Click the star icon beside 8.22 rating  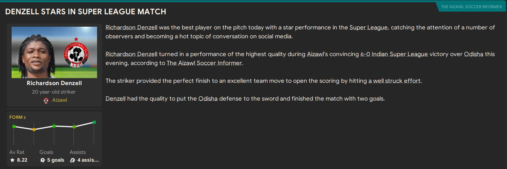(x=12, y=160)
